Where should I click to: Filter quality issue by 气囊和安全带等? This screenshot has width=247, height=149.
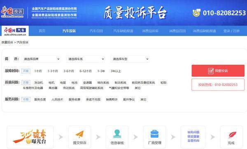(119, 88)
